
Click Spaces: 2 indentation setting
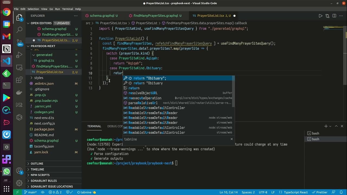pyautogui.click(x=248, y=192)
